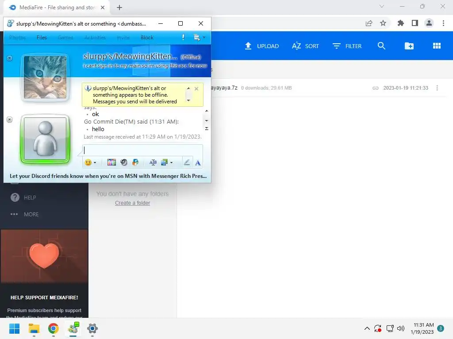Open the Files menu in Messenger
453x339 pixels.
point(42,38)
